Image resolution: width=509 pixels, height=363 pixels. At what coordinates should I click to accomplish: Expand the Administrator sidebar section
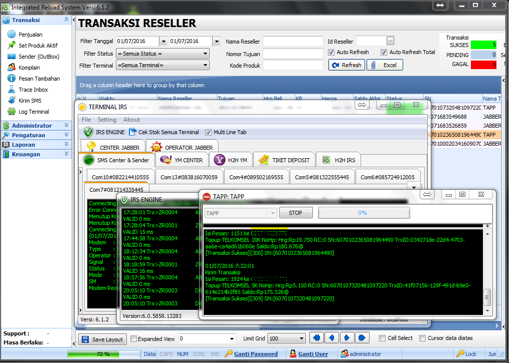pos(66,125)
